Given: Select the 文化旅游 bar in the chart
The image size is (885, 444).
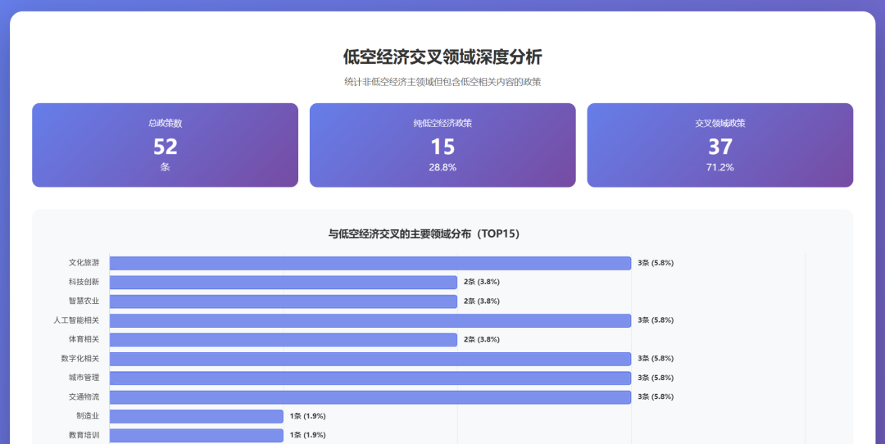Looking at the screenshot, I should click(x=370, y=263).
